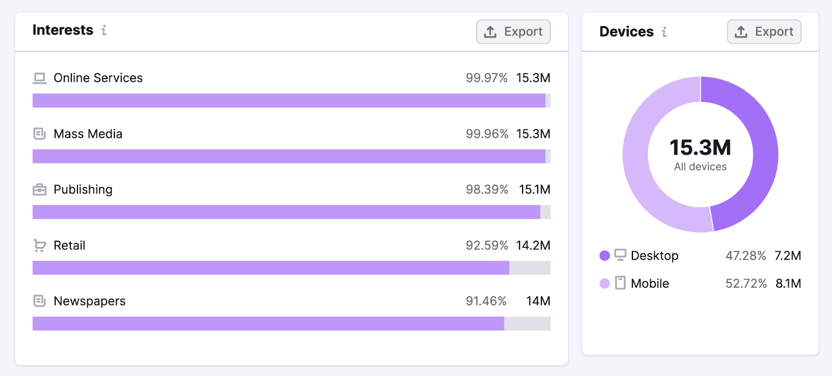Click the Online Services laptop icon
The height and width of the screenshot is (376, 832).
[40, 78]
